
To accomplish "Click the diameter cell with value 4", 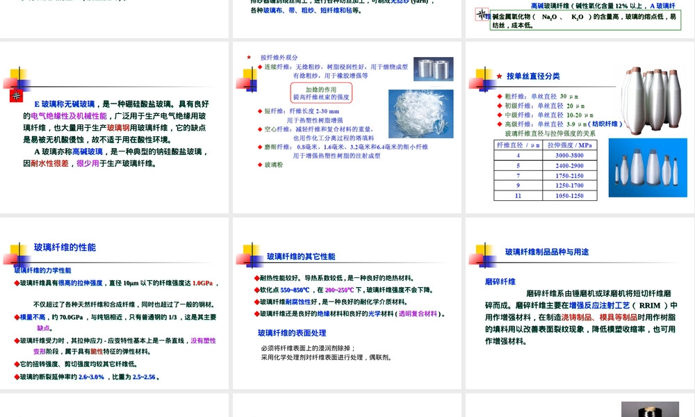I will pos(518,155).
